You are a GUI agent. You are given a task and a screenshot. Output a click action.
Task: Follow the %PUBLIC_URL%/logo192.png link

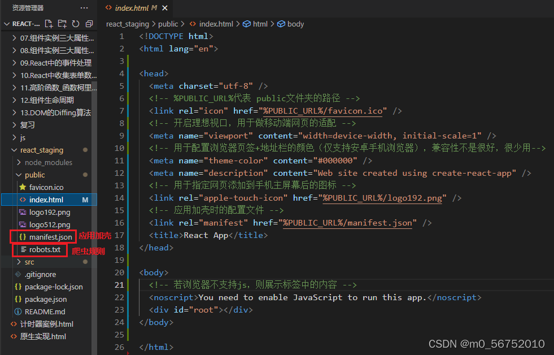tap(382, 198)
